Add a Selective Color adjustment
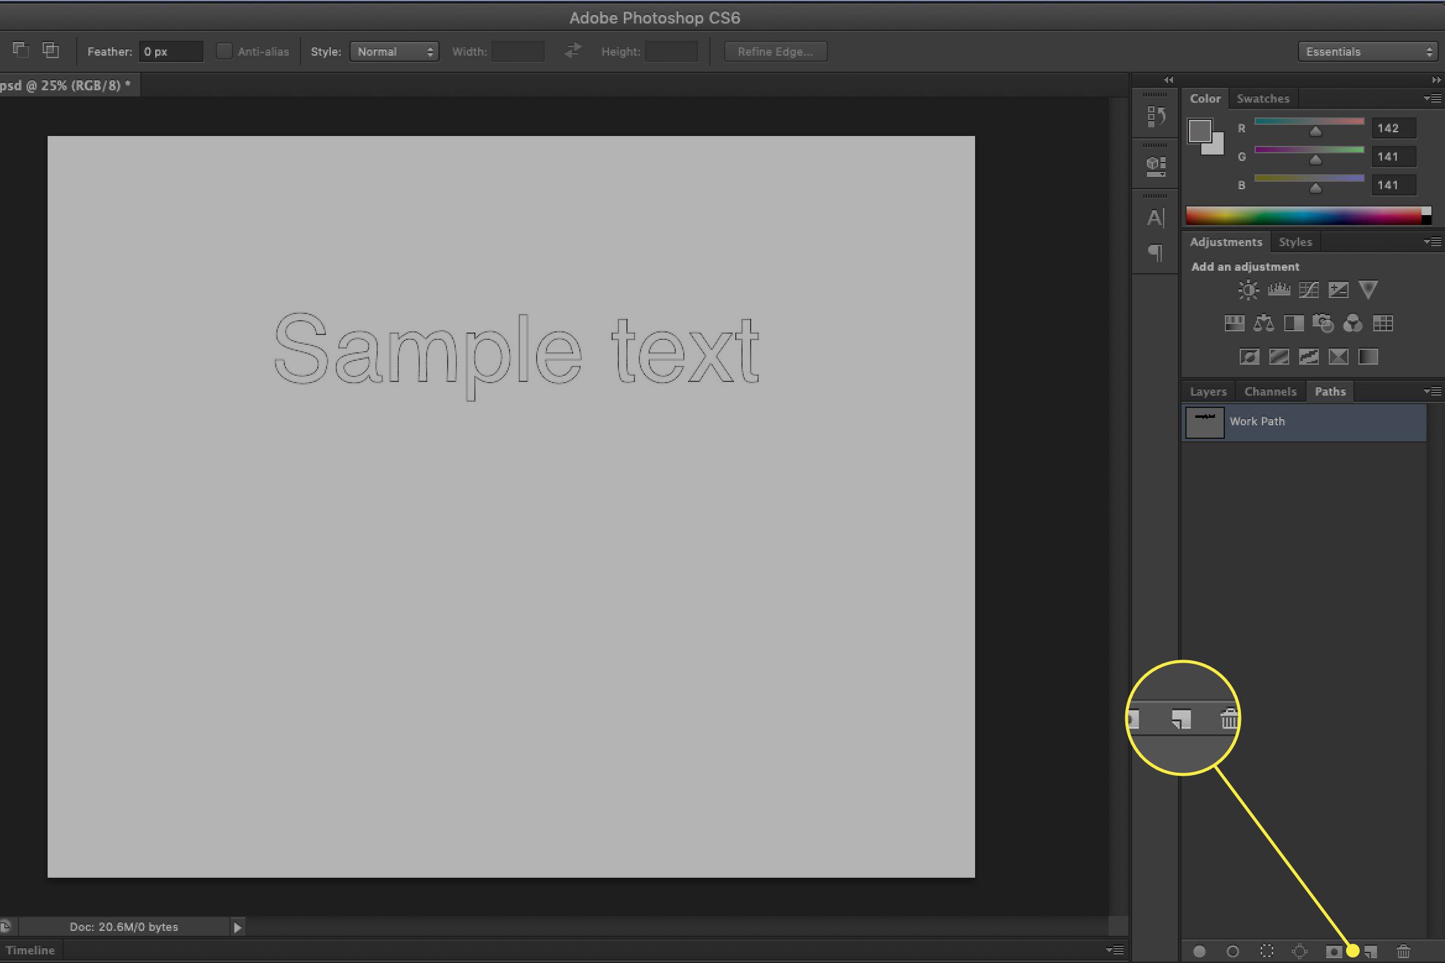This screenshot has width=1445, height=963. point(1338,357)
